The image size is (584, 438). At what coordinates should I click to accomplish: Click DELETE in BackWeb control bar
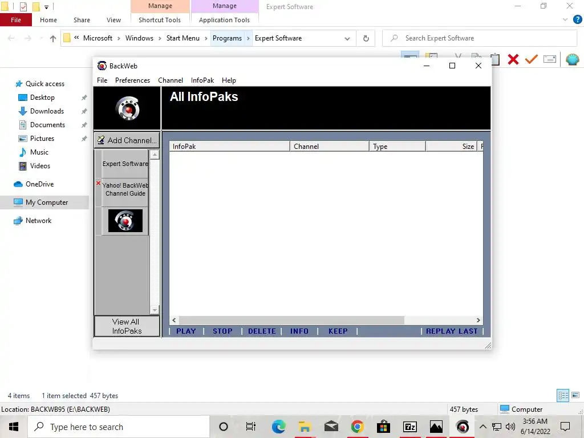[x=262, y=331]
